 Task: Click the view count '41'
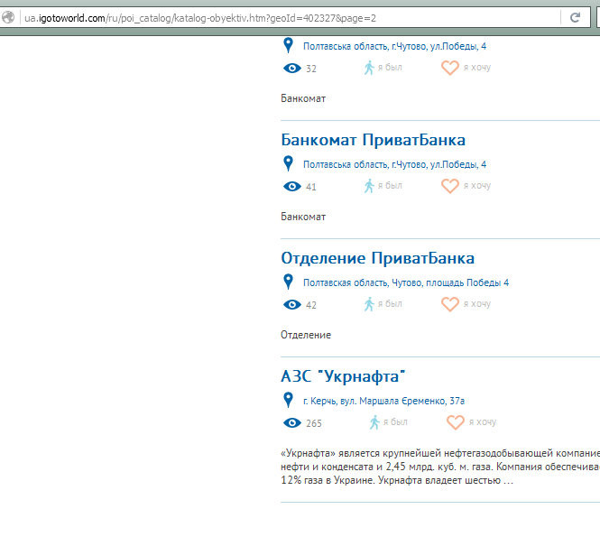311,187
